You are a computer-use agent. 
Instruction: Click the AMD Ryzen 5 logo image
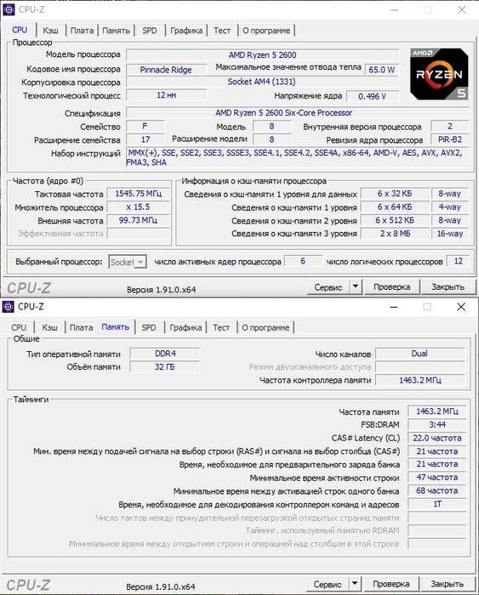click(x=439, y=74)
